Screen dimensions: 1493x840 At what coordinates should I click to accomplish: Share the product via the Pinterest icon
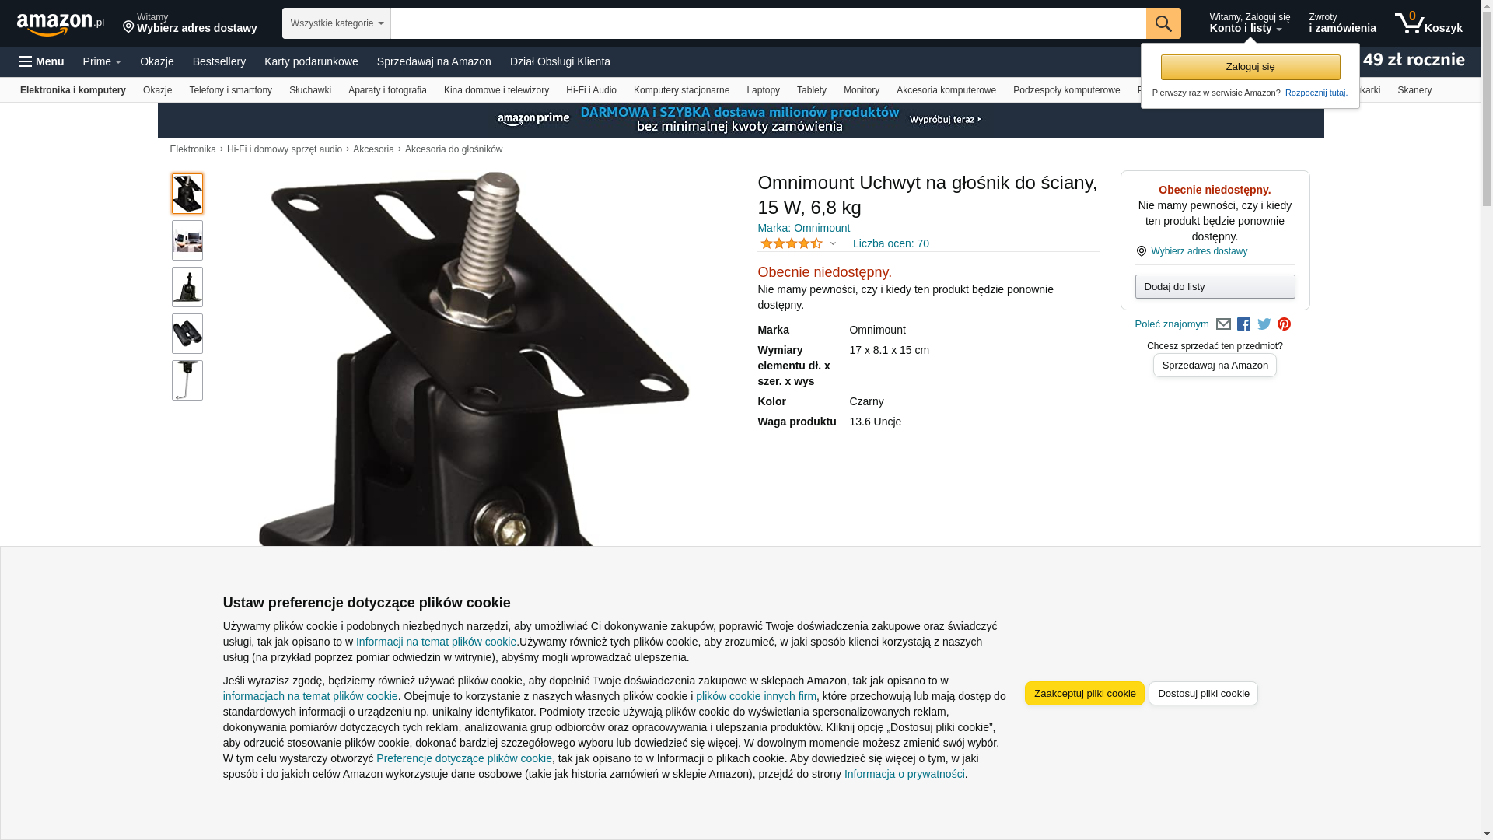1284,324
